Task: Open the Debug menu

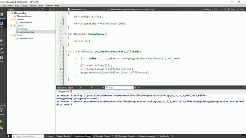Action: click(24, 5)
